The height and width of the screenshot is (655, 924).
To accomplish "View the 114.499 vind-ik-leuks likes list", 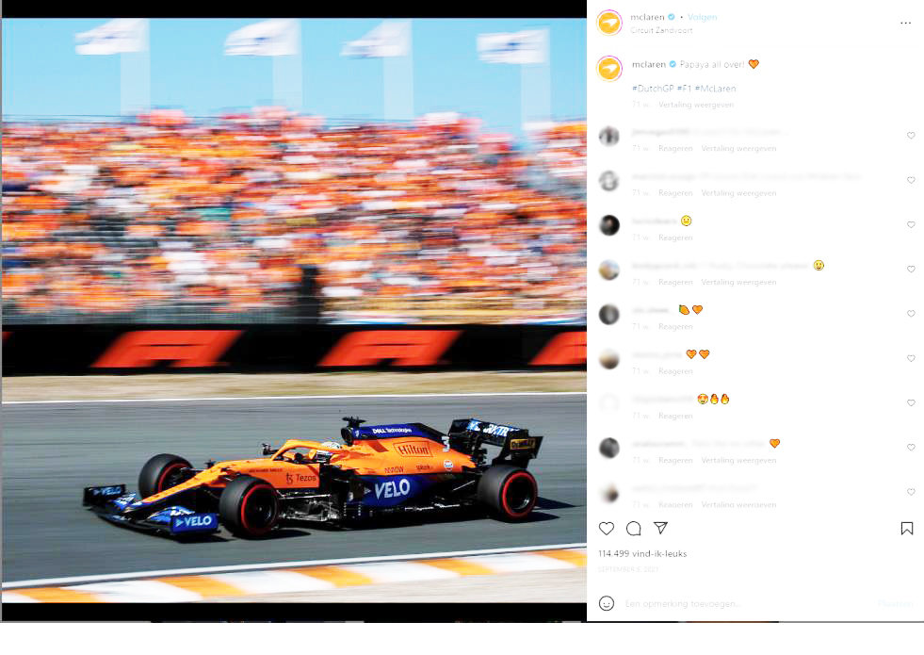I will click(642, 553).
